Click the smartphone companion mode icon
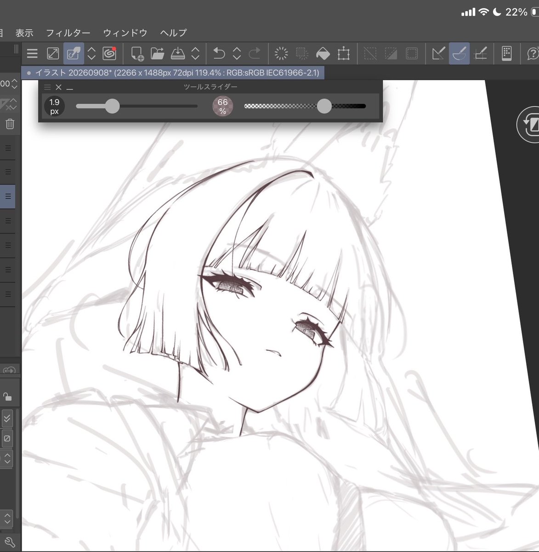539x552 pixels. pyautogui.click(x=506, y=54)
